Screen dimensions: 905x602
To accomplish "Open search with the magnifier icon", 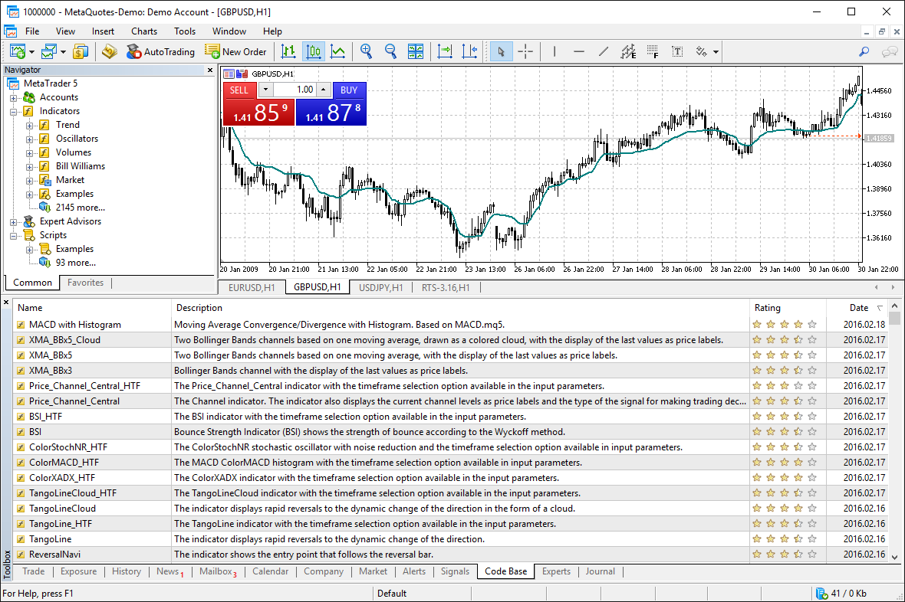I will coord(864,51).
